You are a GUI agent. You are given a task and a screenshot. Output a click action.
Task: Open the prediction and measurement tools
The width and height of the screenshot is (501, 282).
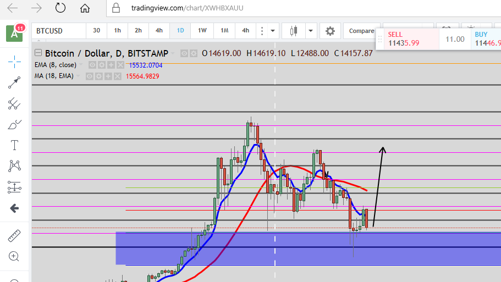click(x=14, y=187)
